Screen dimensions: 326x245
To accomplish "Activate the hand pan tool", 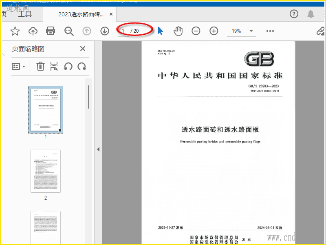I will [178, 31].
